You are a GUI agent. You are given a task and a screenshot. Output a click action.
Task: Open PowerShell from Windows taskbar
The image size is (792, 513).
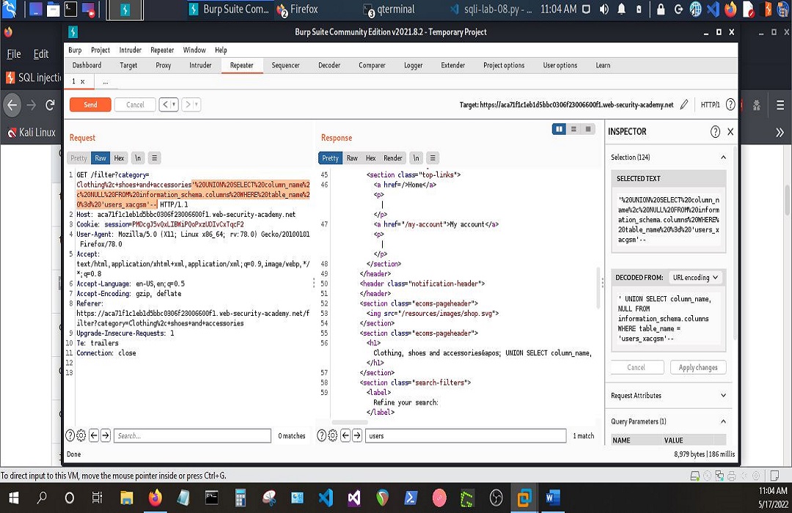click(x=411, y=498)
